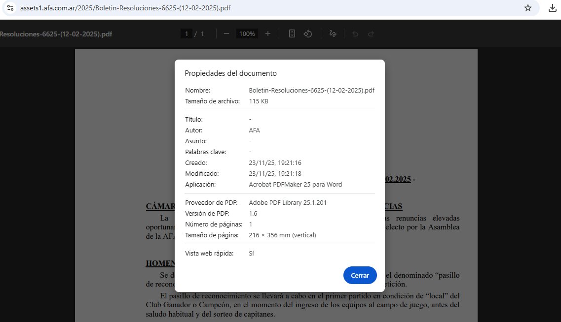Viewport: 561px width, 322px height.
Task: Click the file size value 115 KB
Action: click(259, 101)
